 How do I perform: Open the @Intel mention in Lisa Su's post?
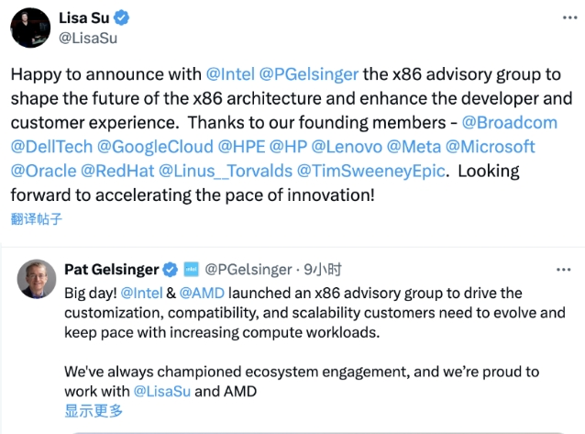(230, 74)
